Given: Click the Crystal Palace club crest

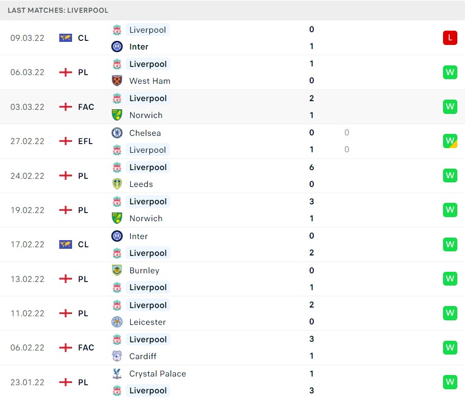Looking at the screenshot, I should coord(117,373).
